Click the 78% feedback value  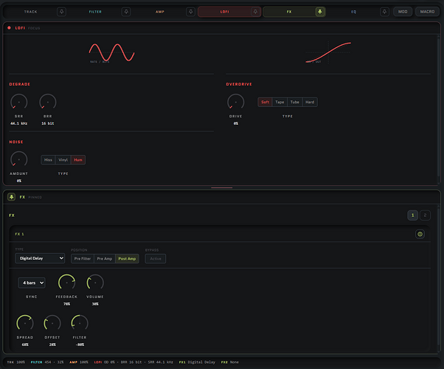66,304
